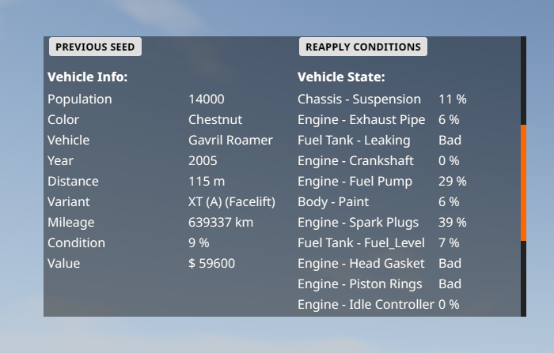Select the Engine - Exhaust Pipe entry
The height and width of the screenshot is (353, 554).
pos(361,120)
